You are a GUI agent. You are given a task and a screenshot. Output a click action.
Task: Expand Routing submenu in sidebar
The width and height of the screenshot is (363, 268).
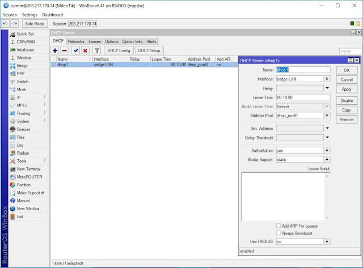(x=45, y=113)
